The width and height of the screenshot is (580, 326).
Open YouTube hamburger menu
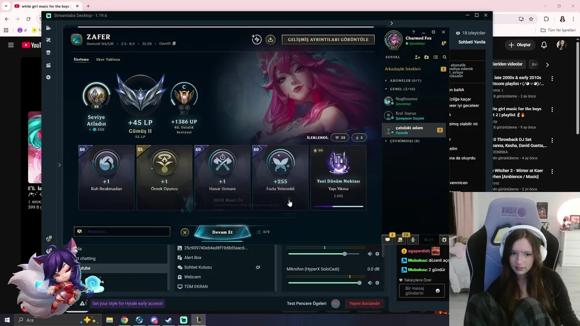[11, 45]
